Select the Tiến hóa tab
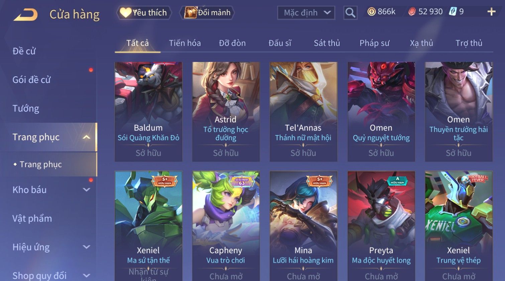The height and width of the screenshot is (281, 505). (185, 43)
